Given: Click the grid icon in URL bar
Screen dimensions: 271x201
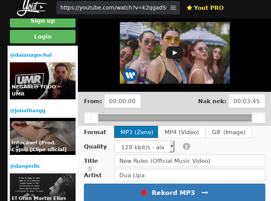Looking at the screenshot, I should click(173, 8).
